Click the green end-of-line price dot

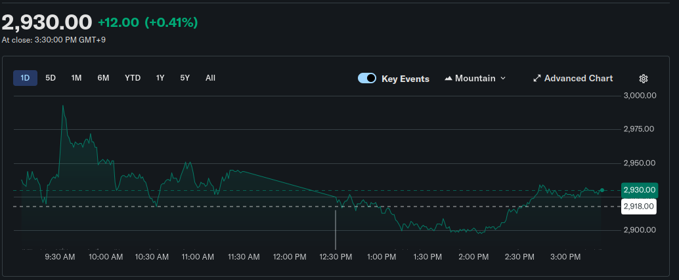coord(602,190)
